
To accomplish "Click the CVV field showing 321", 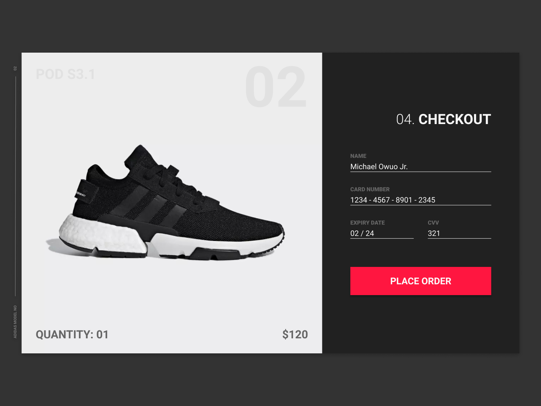I will (x=459, y=233).
